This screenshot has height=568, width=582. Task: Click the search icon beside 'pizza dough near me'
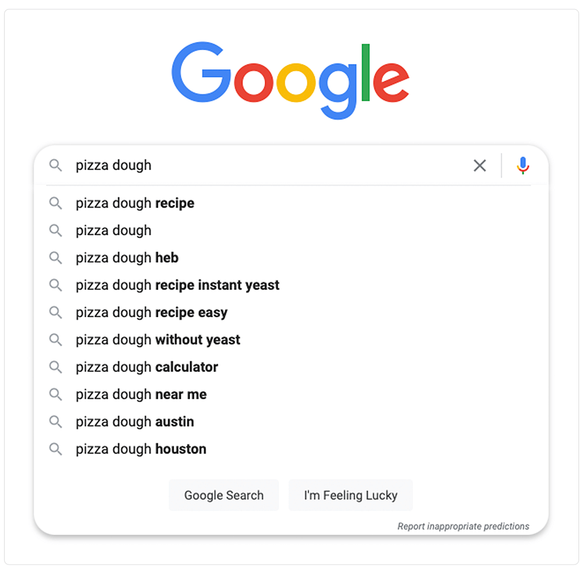point(56,394)
